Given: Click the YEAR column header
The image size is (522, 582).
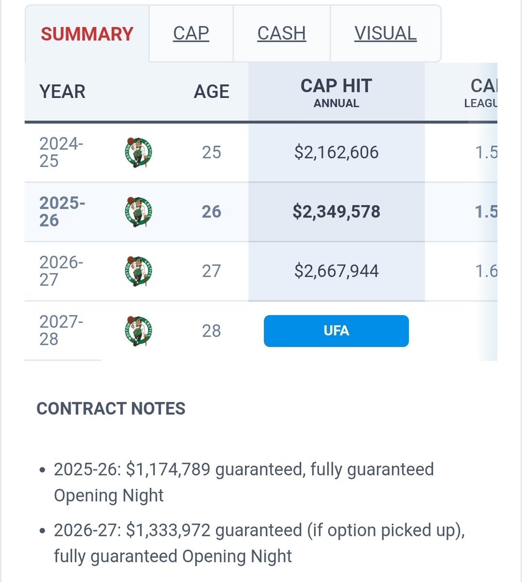Looking at the screenshot, I should [x=62, y=92].
